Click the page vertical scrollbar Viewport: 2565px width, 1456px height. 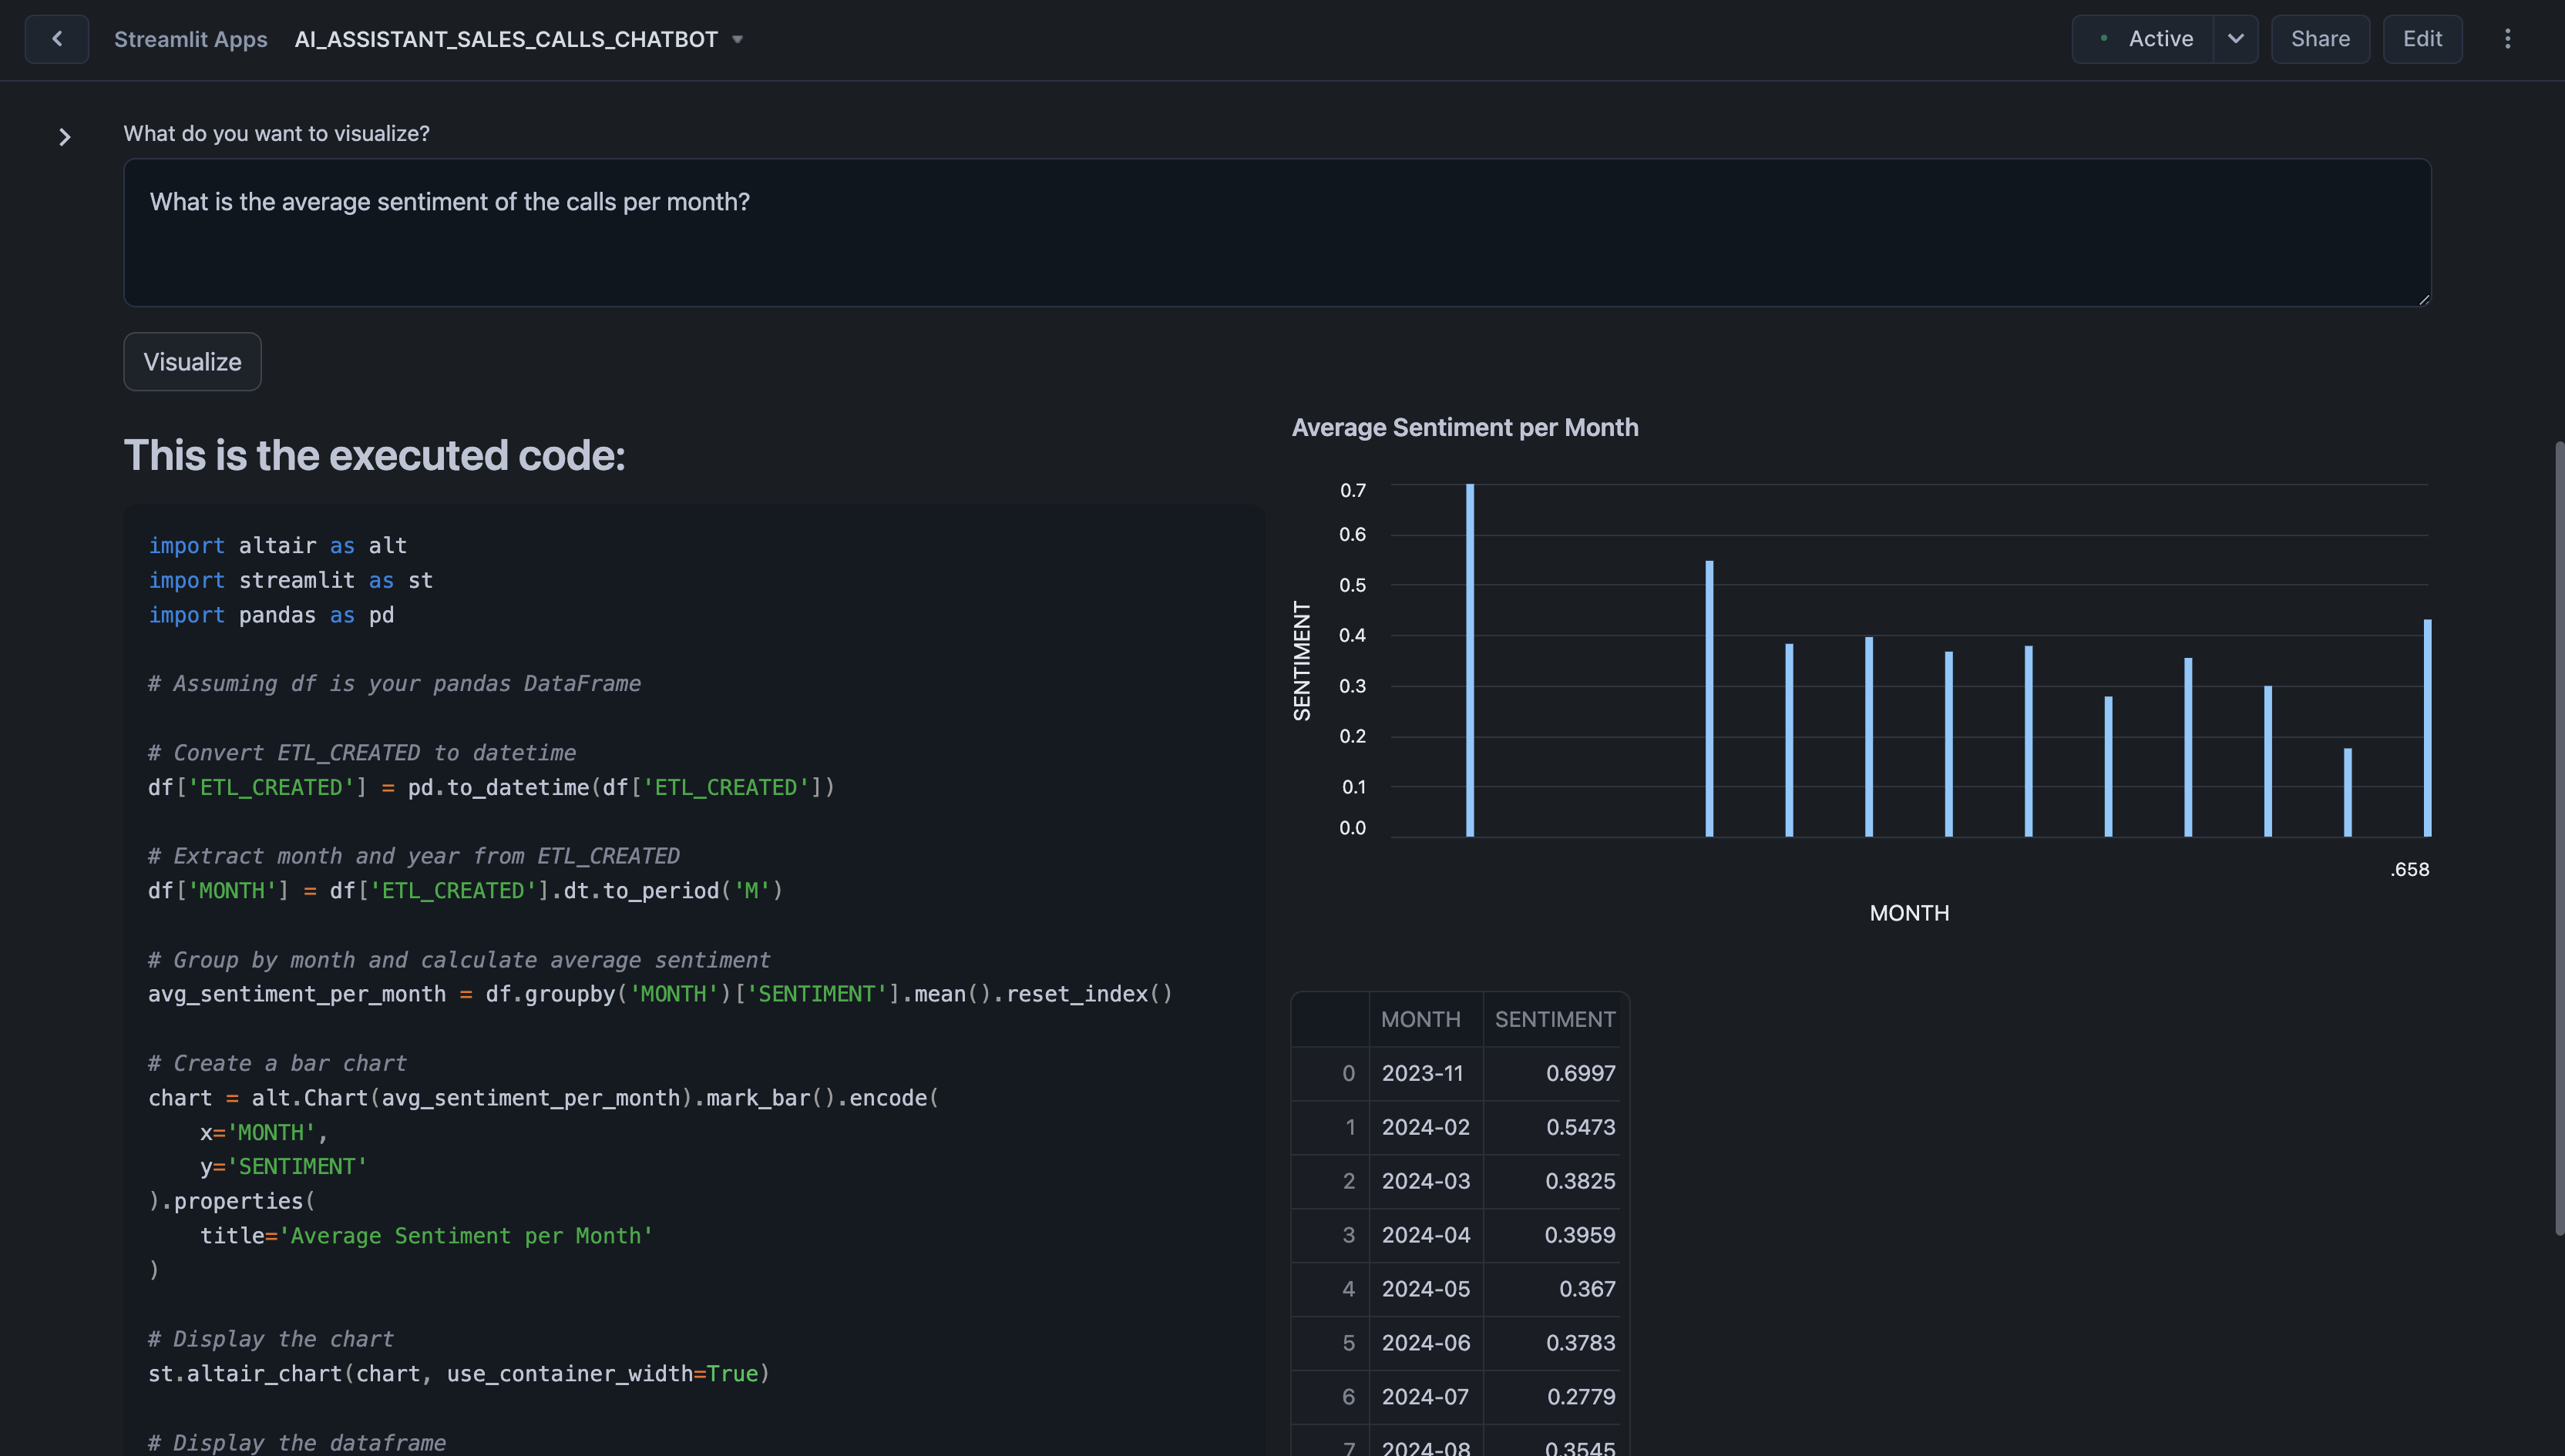pyautogui.click(x=2558, y=838)
